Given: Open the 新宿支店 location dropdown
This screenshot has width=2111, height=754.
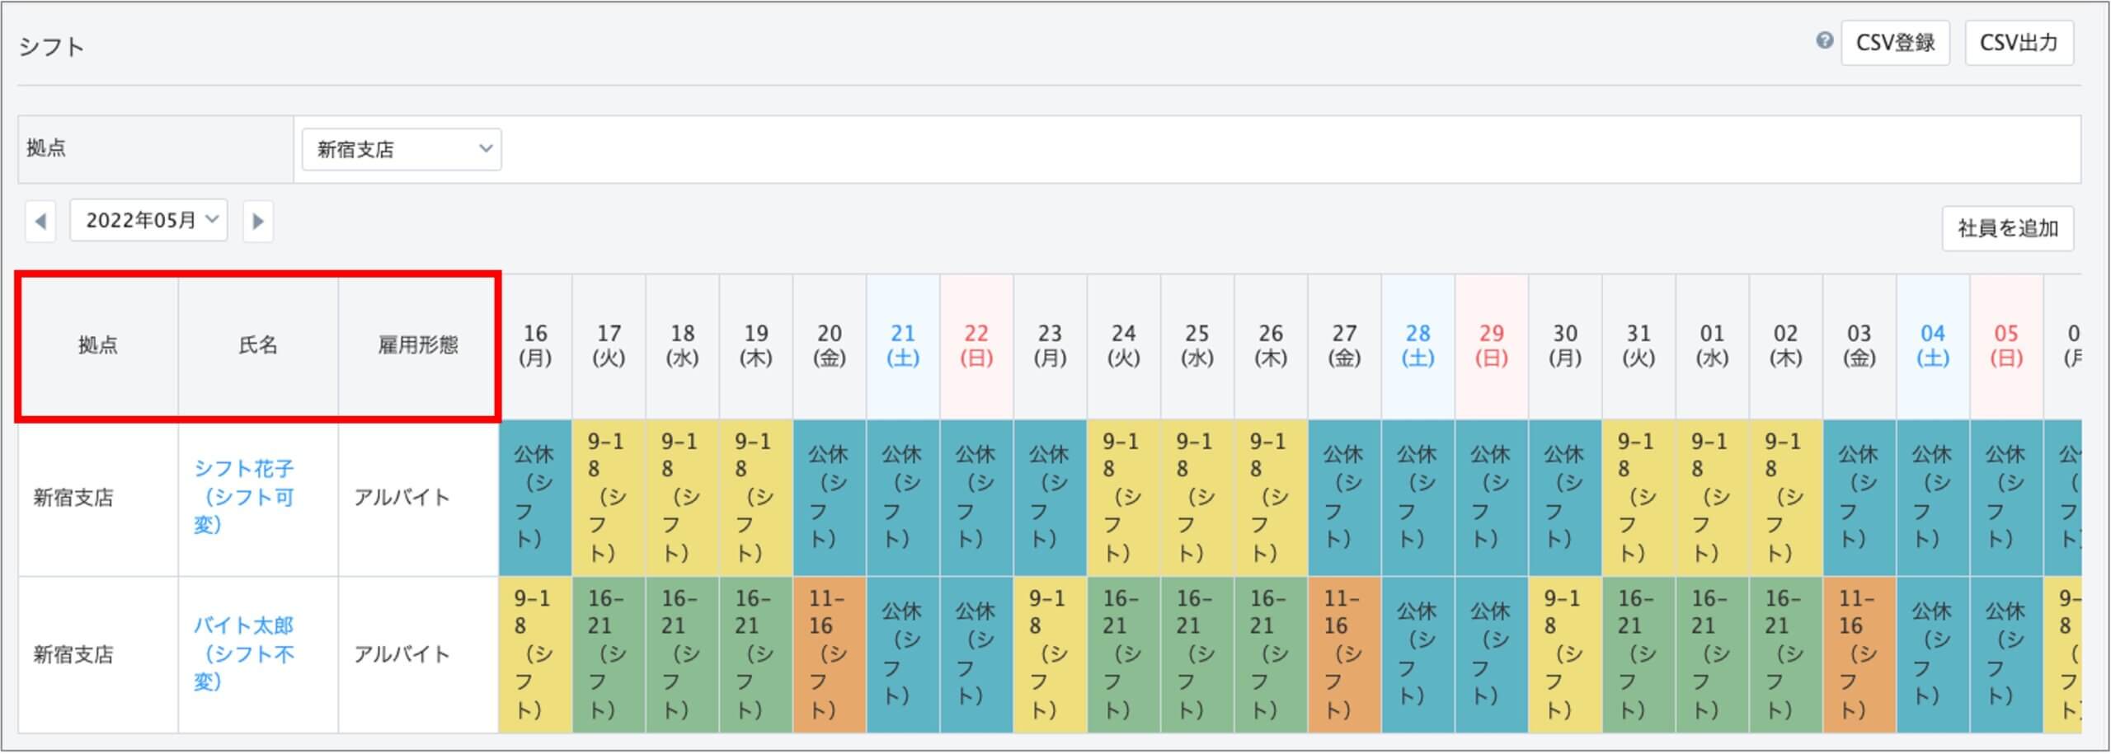Looking at the screenshot, I should 402,149.
